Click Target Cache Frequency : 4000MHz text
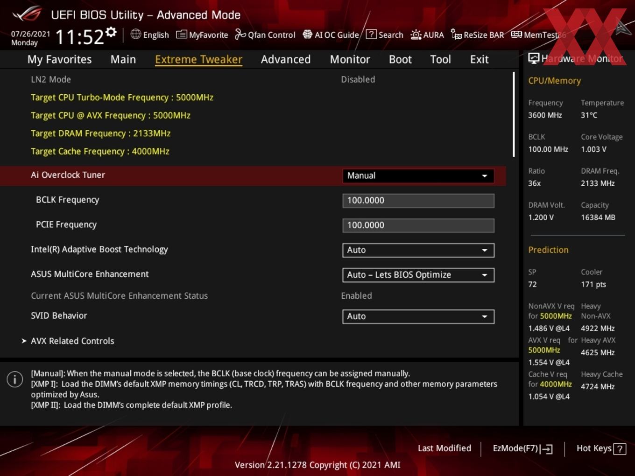The width and height of the screenshot is (635, 476). (x=100, y=151)
